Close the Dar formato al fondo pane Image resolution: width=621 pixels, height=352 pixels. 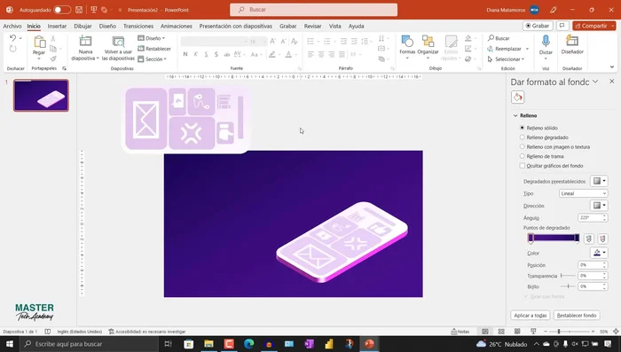coord(612,82)
